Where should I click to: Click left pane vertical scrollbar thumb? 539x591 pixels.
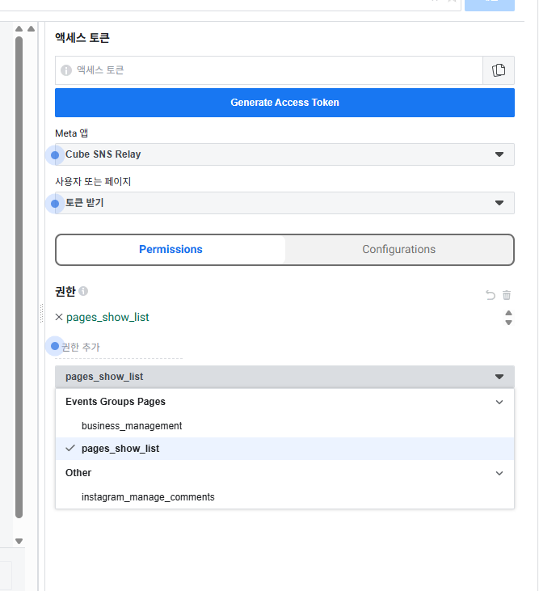19,277
